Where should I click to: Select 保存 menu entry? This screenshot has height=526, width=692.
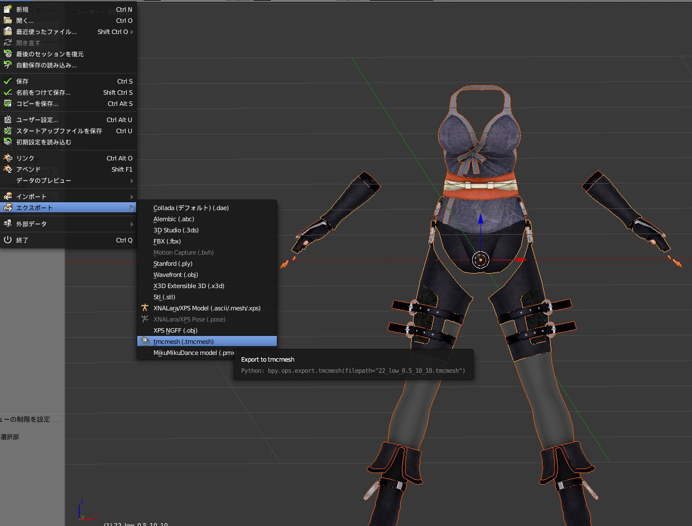tap(68, 81)
